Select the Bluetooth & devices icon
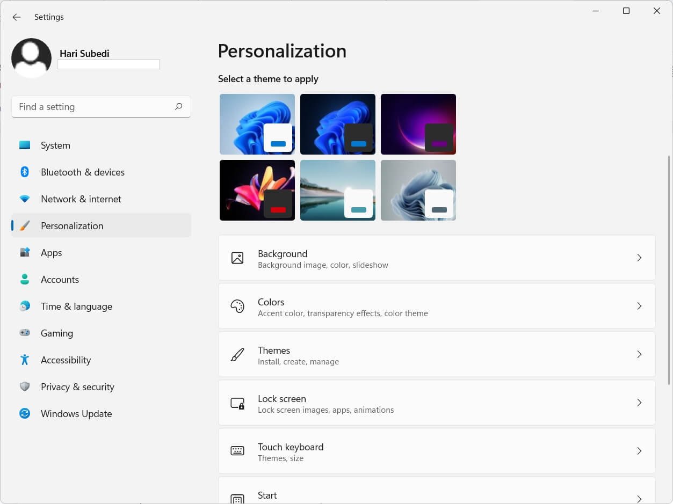 (25, 172)
